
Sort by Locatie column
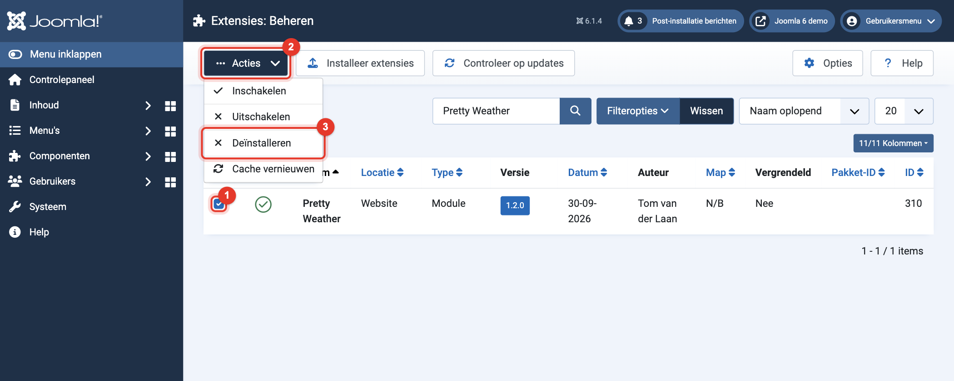(x=382, y=173)
